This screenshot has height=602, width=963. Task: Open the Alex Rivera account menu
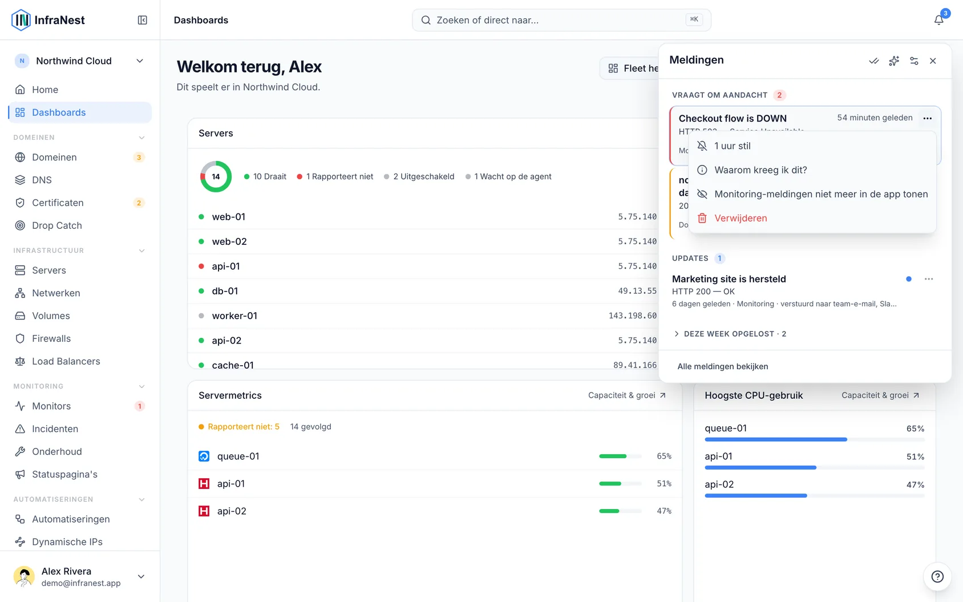[x=80, y=576]
